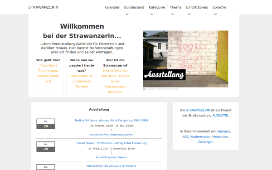Follow 'Hier findest Du anstehende Termine!' link
This screenshot has width=272, height=170.
(82, 81)
